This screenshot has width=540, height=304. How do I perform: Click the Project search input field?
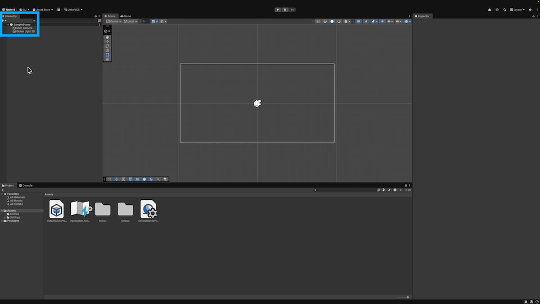coord(344,190)
